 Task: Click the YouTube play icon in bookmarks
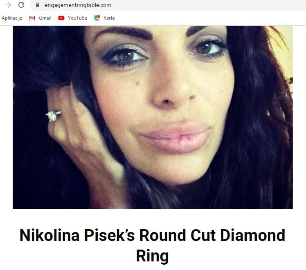(61, 18)
